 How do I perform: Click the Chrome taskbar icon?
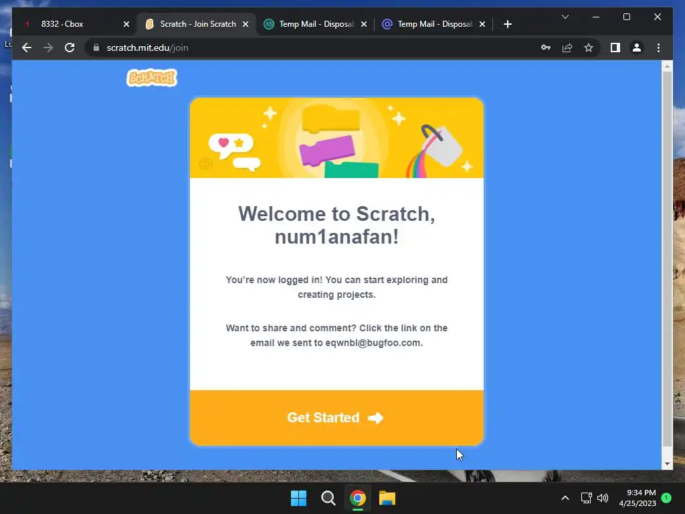[357, 498]
